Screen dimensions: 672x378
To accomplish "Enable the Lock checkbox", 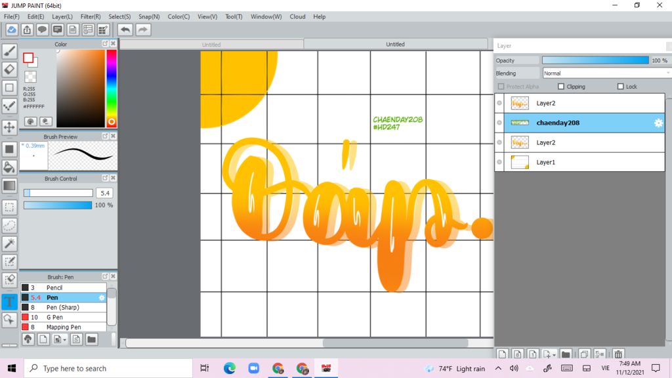I will pyautogui.click(x=620, y=87).
